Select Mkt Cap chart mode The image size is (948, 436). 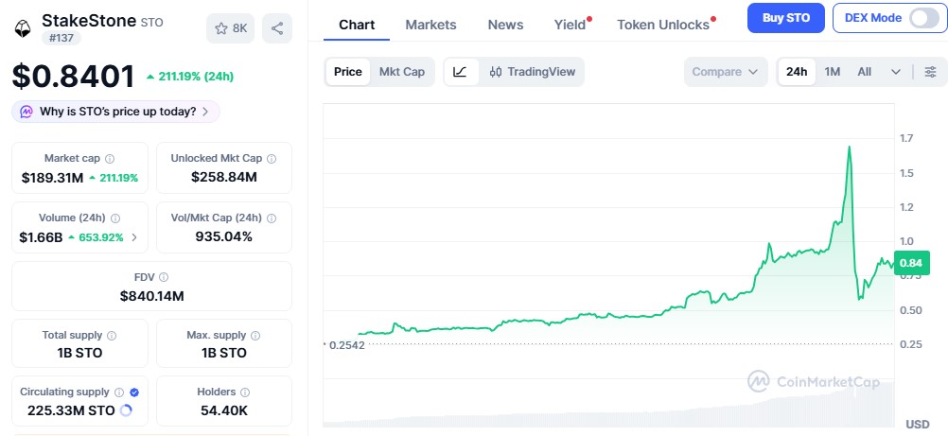pyautogui.click(x=402, y=72)
